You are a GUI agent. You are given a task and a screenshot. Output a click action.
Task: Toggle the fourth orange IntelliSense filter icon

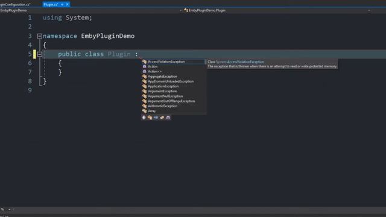click(x=162, y=118)
